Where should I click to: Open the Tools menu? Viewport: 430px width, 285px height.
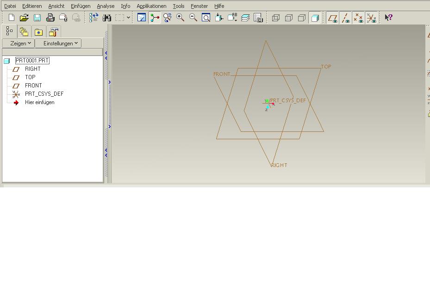tap(179, 6)
